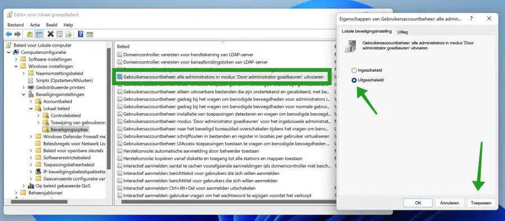Expand the Gedistribueerde printers node
Image resolution: width=505 pixels, height=221 pixels.
pos(24,88)
